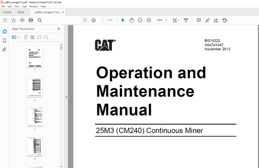Click the "BI016222" document number
259x168 pixels.
[x=212, y=41]
